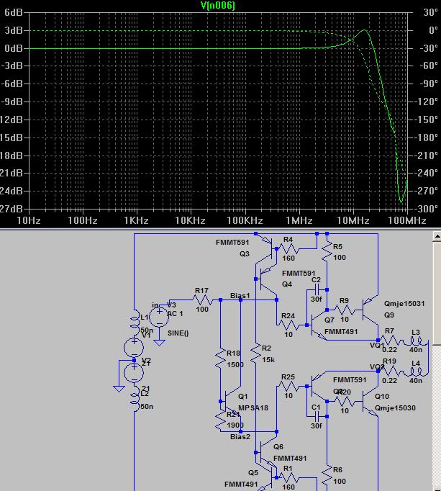Click the V(n006) trace label
This screenshot has width=441, height=491.
pyautogui.click(x=217, y=5)
